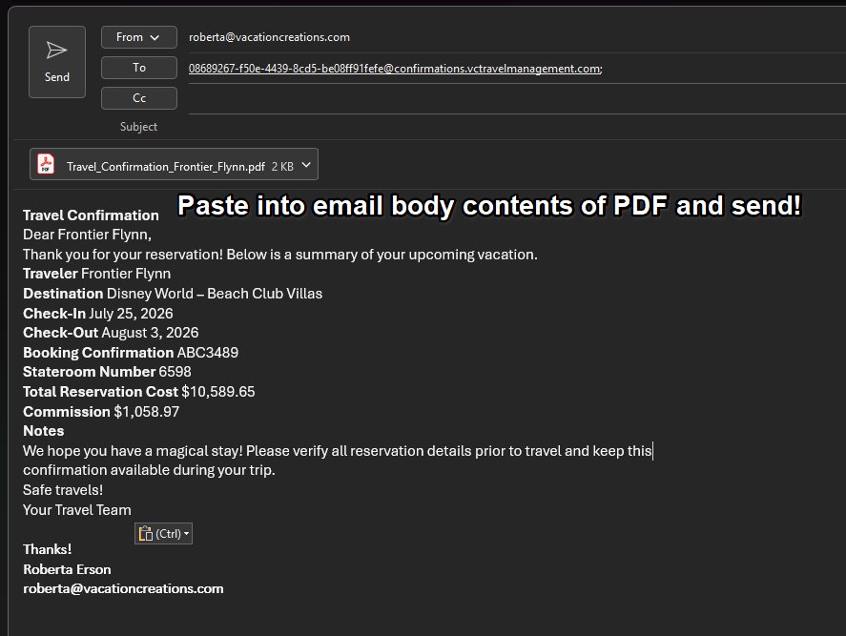846x636 pixels.
Task: Click the 'confirmation available during your trip' line
Action: 149,470
